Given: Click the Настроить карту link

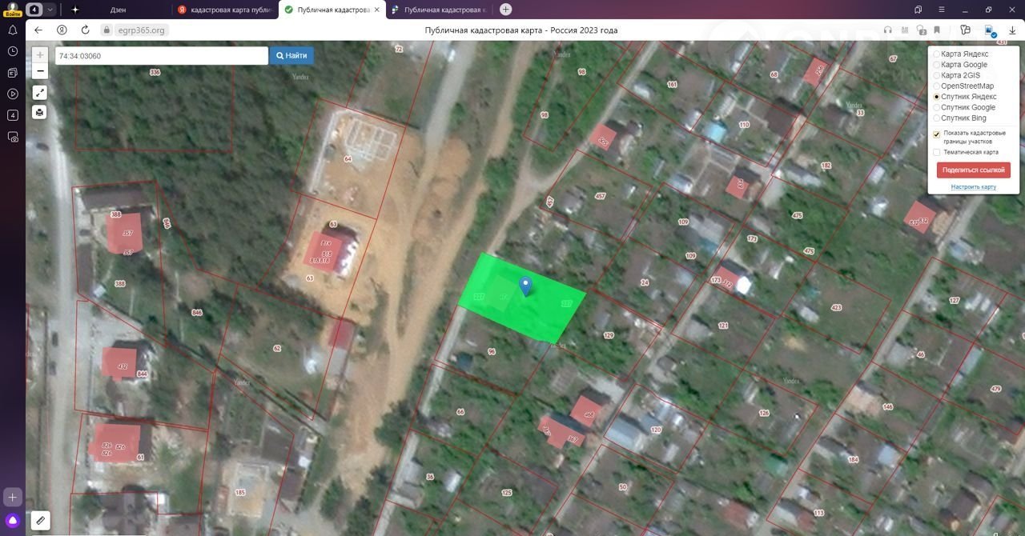Looking at the screenshot, I should point(973,187).
